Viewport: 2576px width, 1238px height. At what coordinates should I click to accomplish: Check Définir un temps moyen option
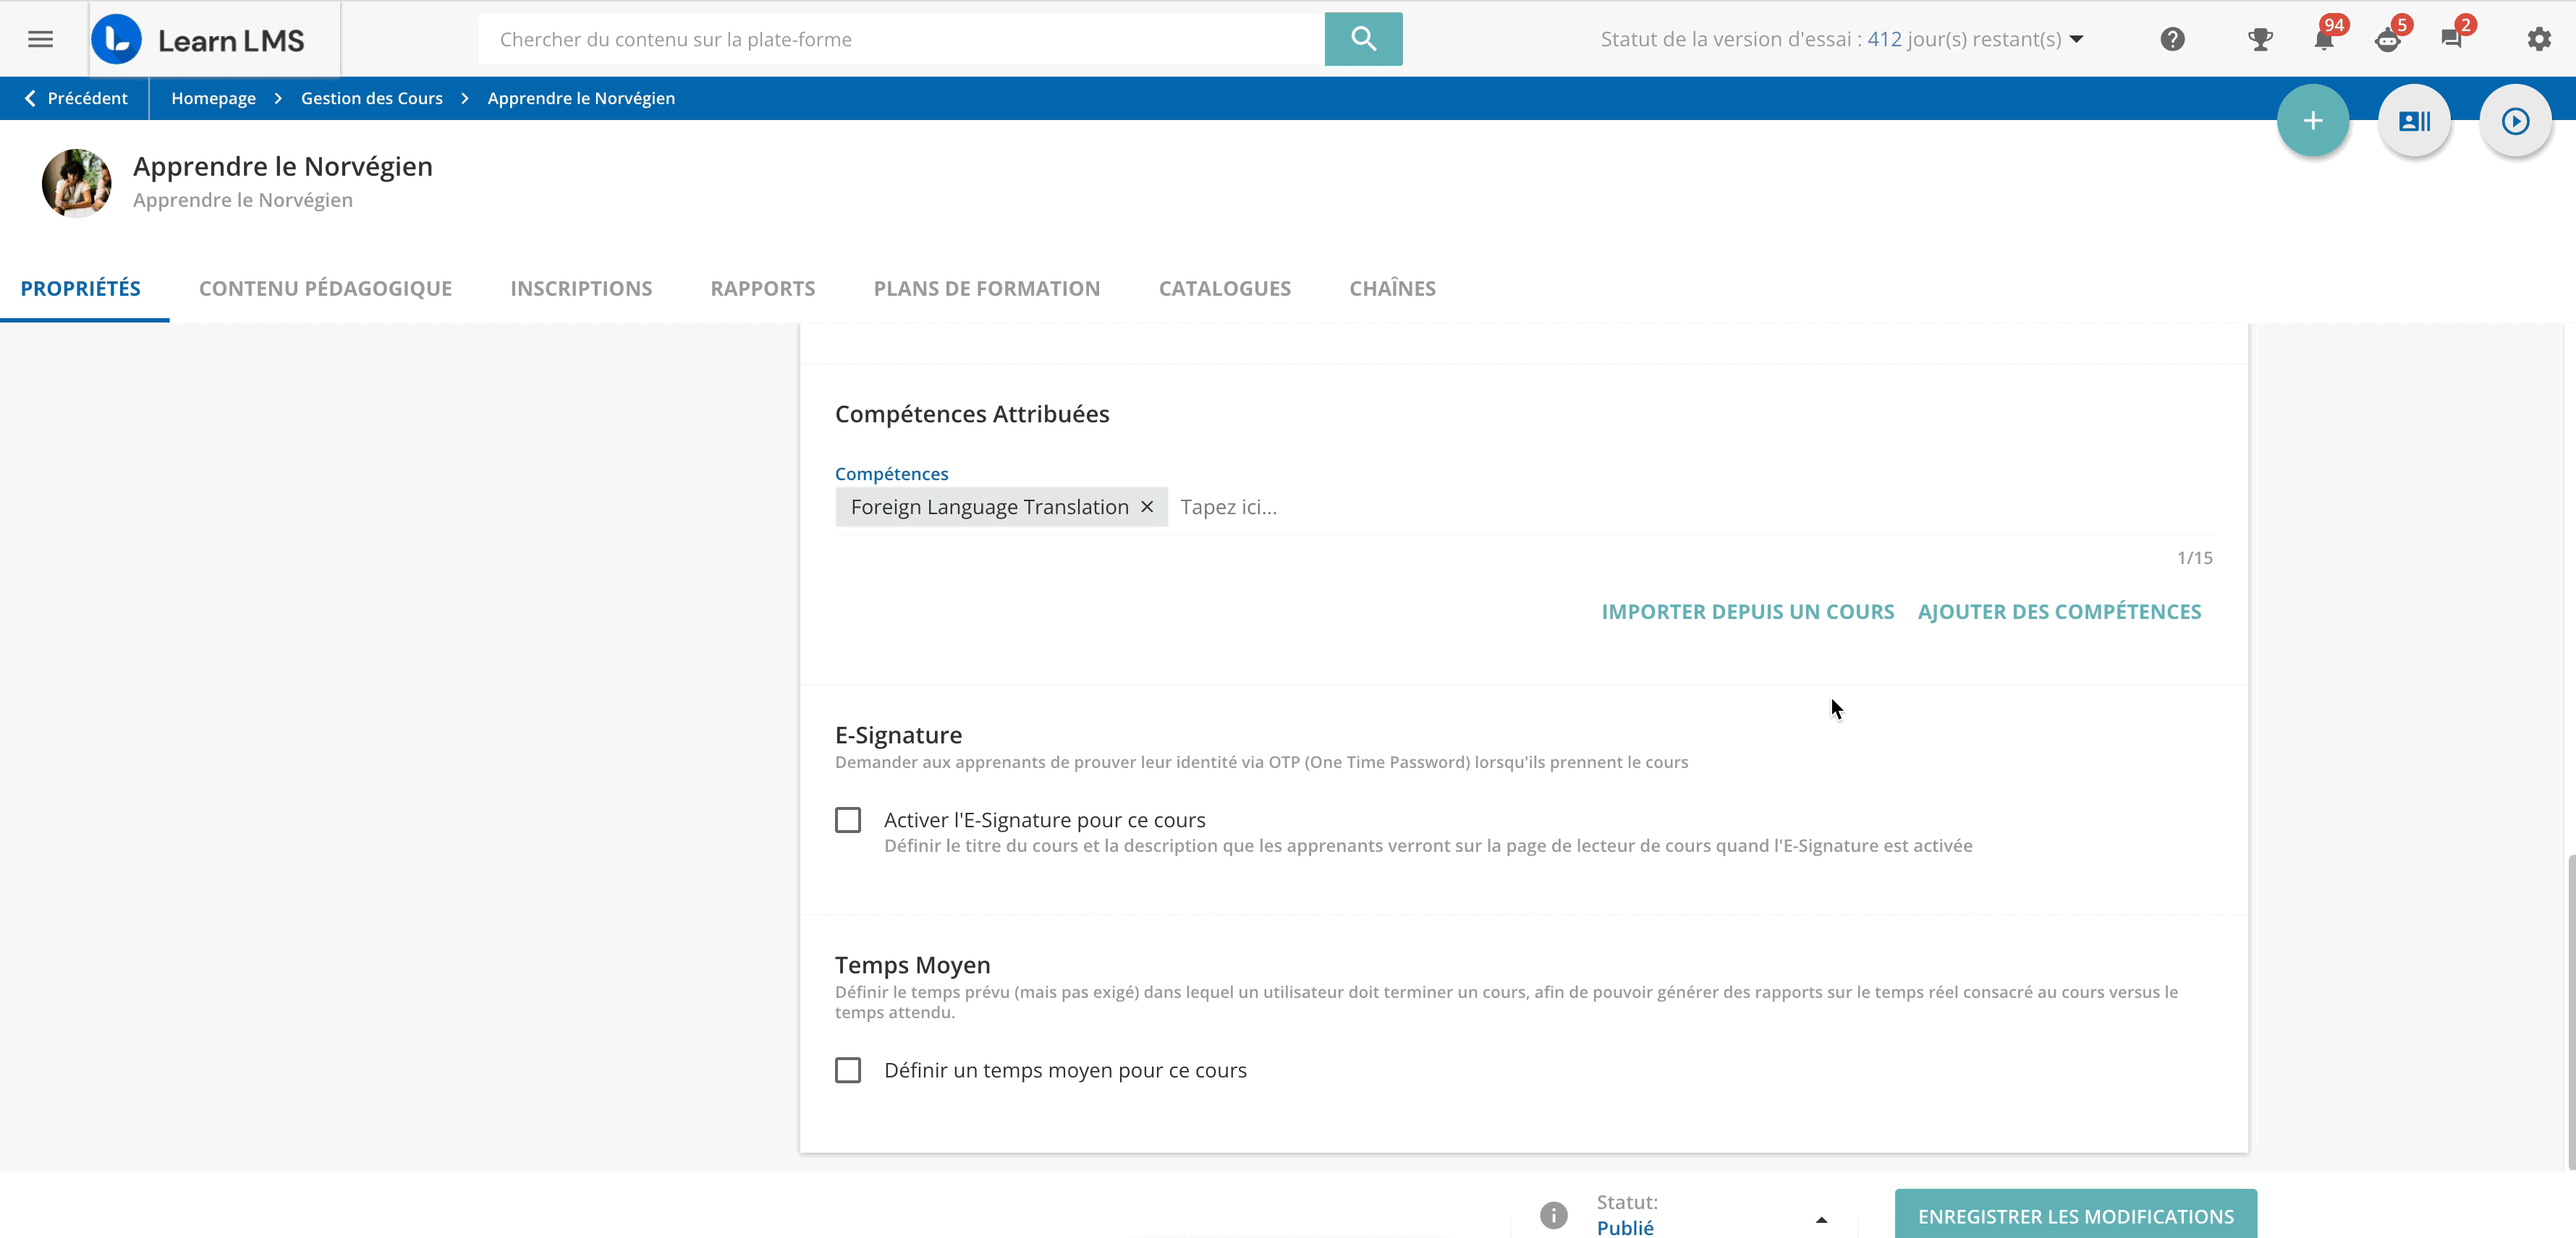click(848, 1070)
